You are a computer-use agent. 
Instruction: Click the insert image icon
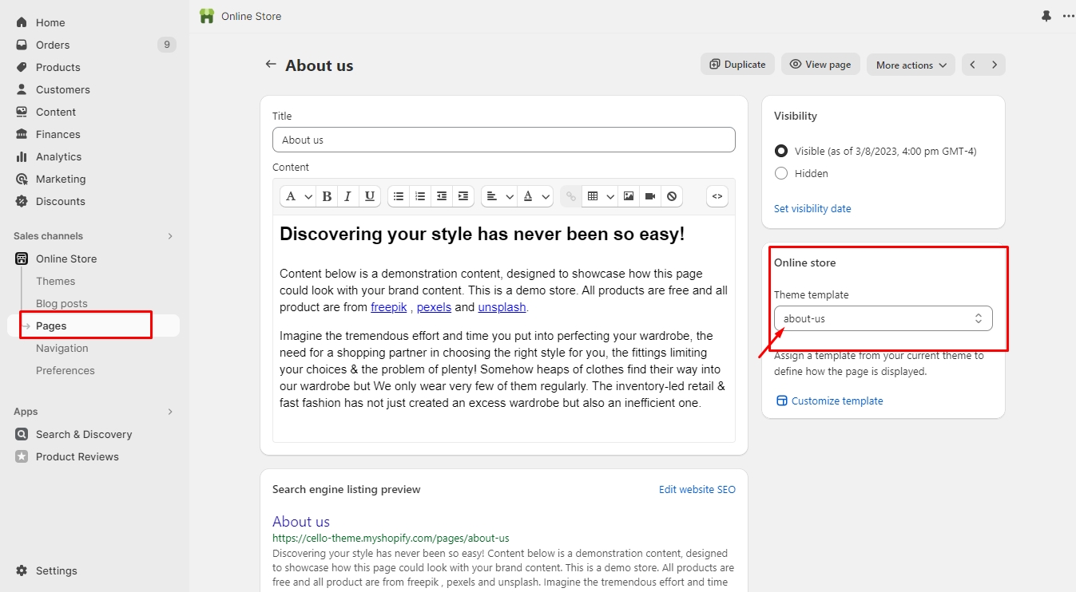click(629, 196)
